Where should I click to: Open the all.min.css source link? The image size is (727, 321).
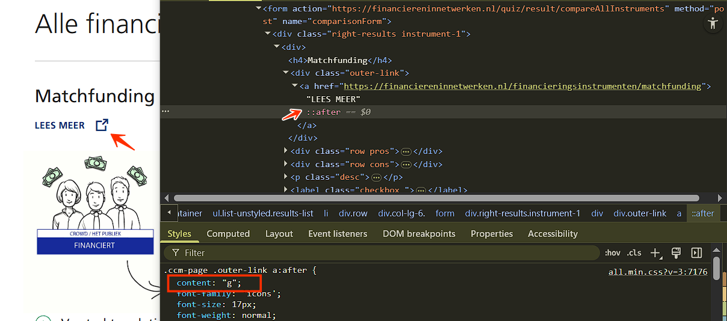tap(658, 272)
